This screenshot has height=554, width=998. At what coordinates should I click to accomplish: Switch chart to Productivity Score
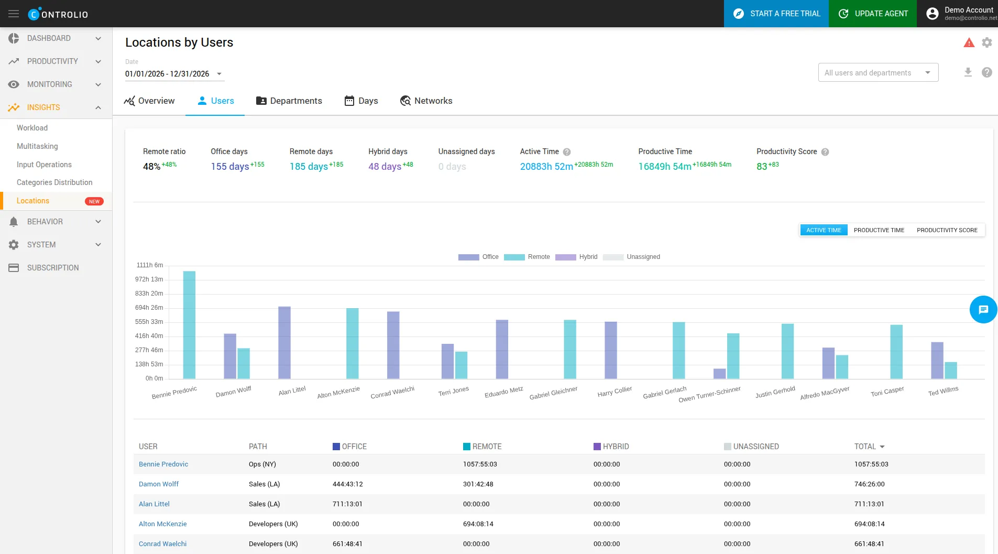click(947, 230)
